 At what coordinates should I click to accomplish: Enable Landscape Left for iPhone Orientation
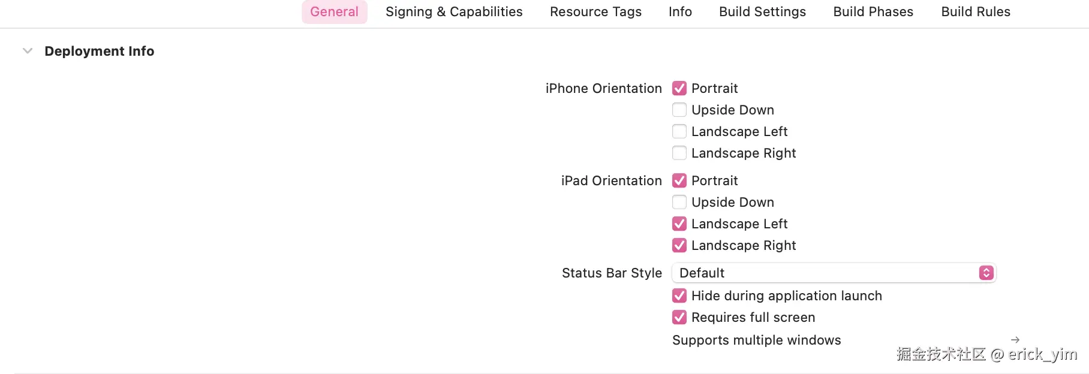point(679,132)
